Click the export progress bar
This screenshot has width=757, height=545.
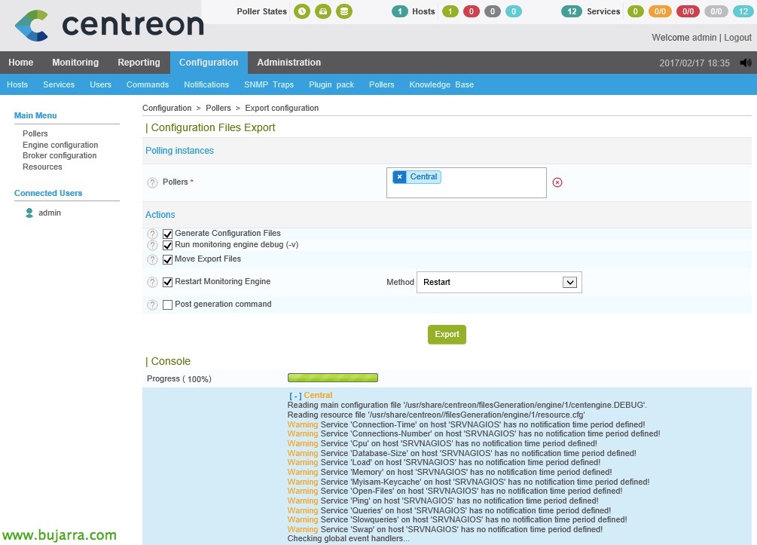coord(332,378)
